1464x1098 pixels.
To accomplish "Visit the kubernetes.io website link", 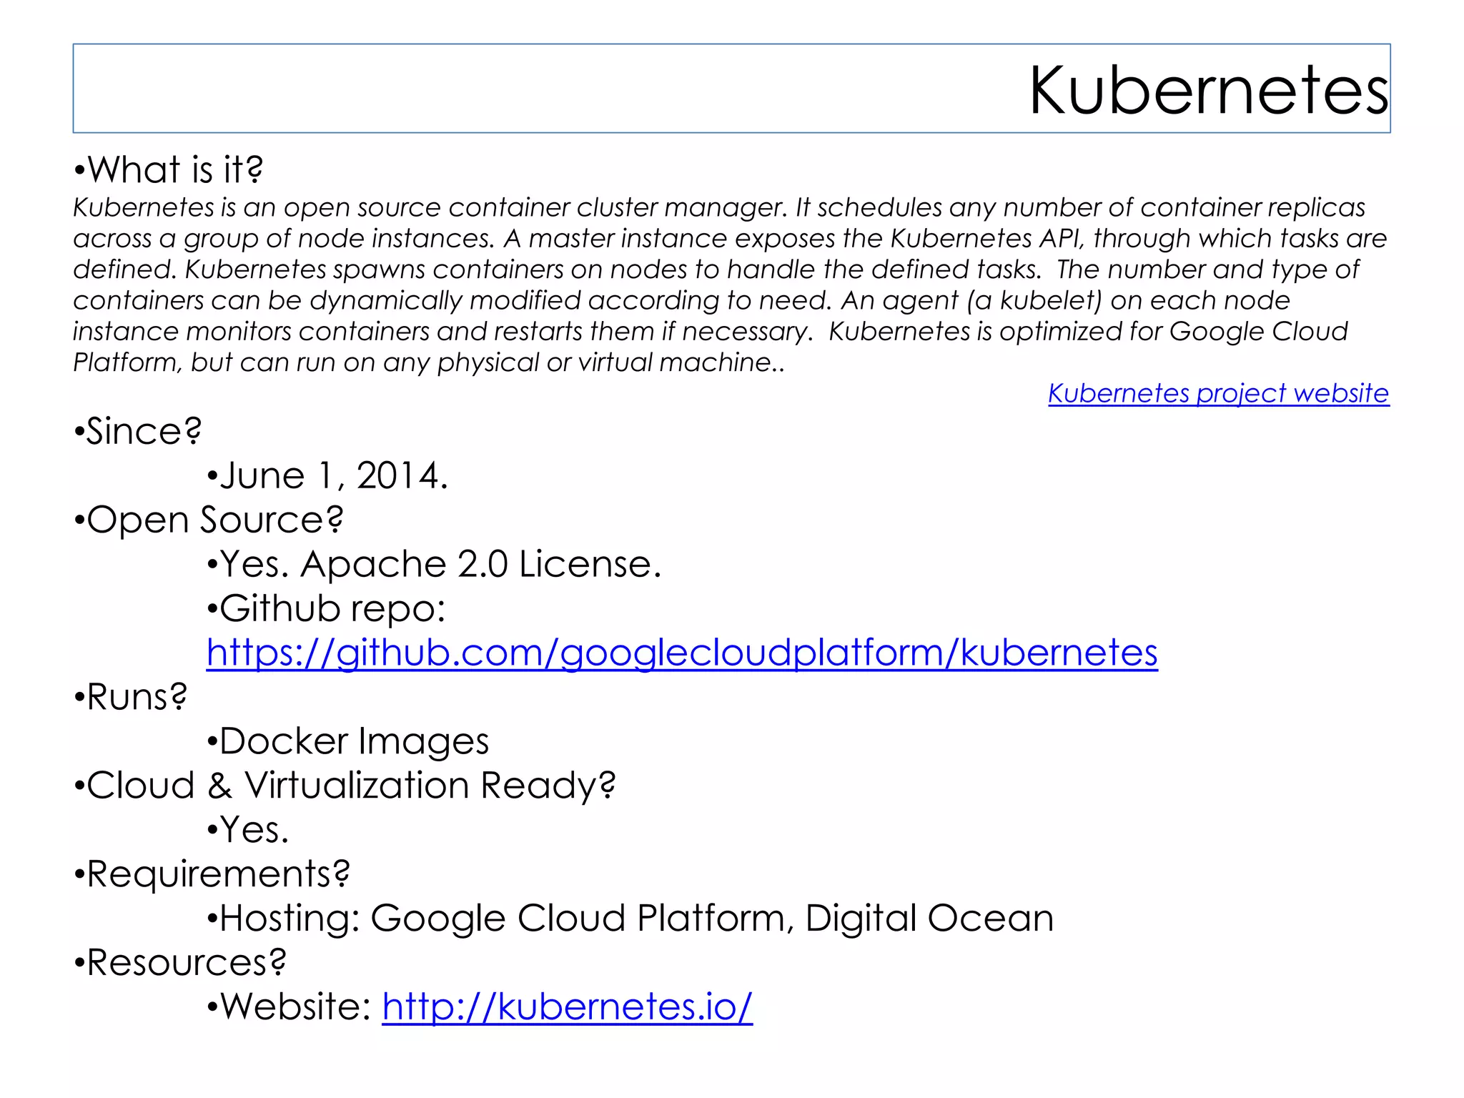I will point(567,1006).
